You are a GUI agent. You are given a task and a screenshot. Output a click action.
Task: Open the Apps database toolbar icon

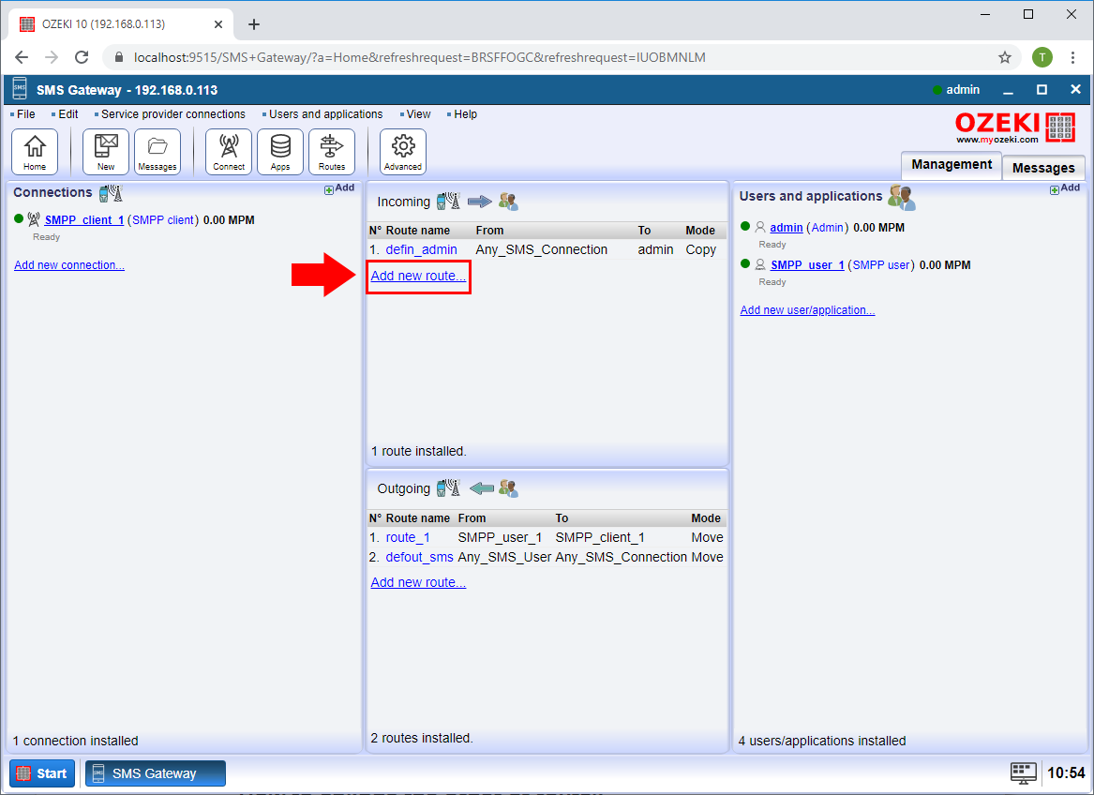[x=280, y=152]
